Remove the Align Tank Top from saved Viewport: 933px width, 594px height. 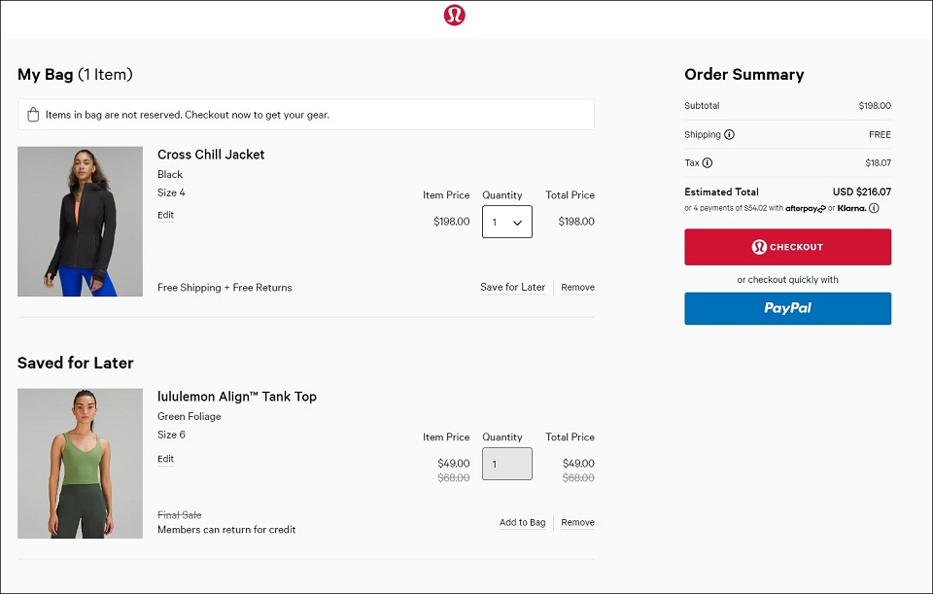click(x=577, y=522)
